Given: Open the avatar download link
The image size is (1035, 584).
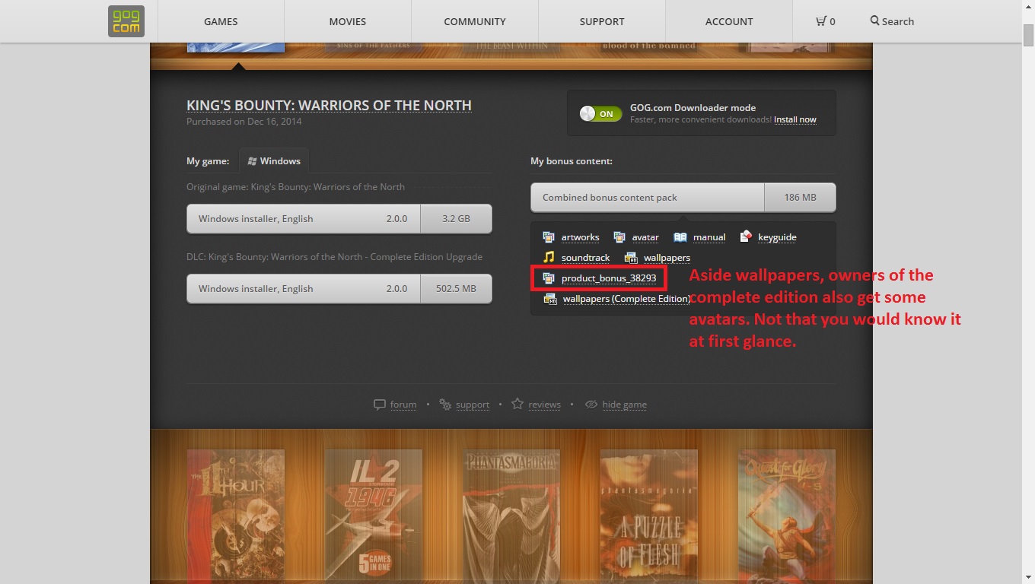Looking at the screenshot, I should pos(645,237).
